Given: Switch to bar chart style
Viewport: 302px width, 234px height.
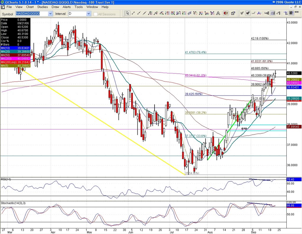Looking at the screenshot, I should click(242, 13).
